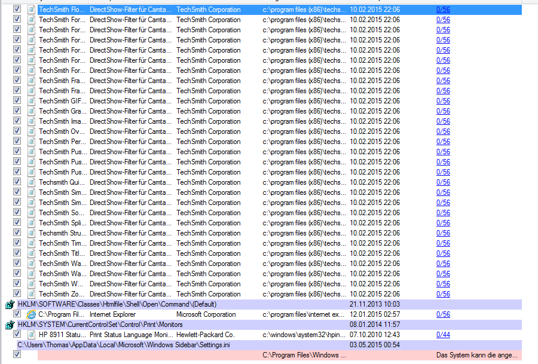This screenshot has height=364, width=538.
Task: Untick the Techsmith Qui... entry checkbox
Action: click(x=17, y=182)
